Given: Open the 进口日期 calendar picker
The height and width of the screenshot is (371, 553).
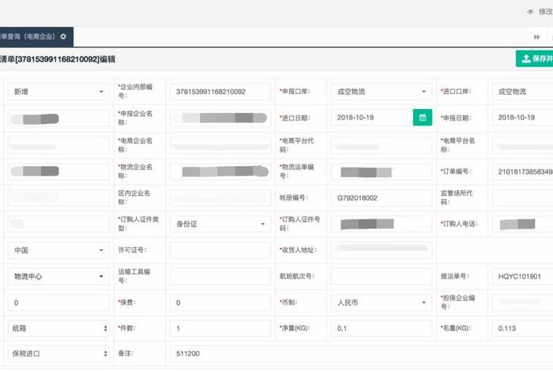Looking at the screenshot, I should tap(423, 118).
